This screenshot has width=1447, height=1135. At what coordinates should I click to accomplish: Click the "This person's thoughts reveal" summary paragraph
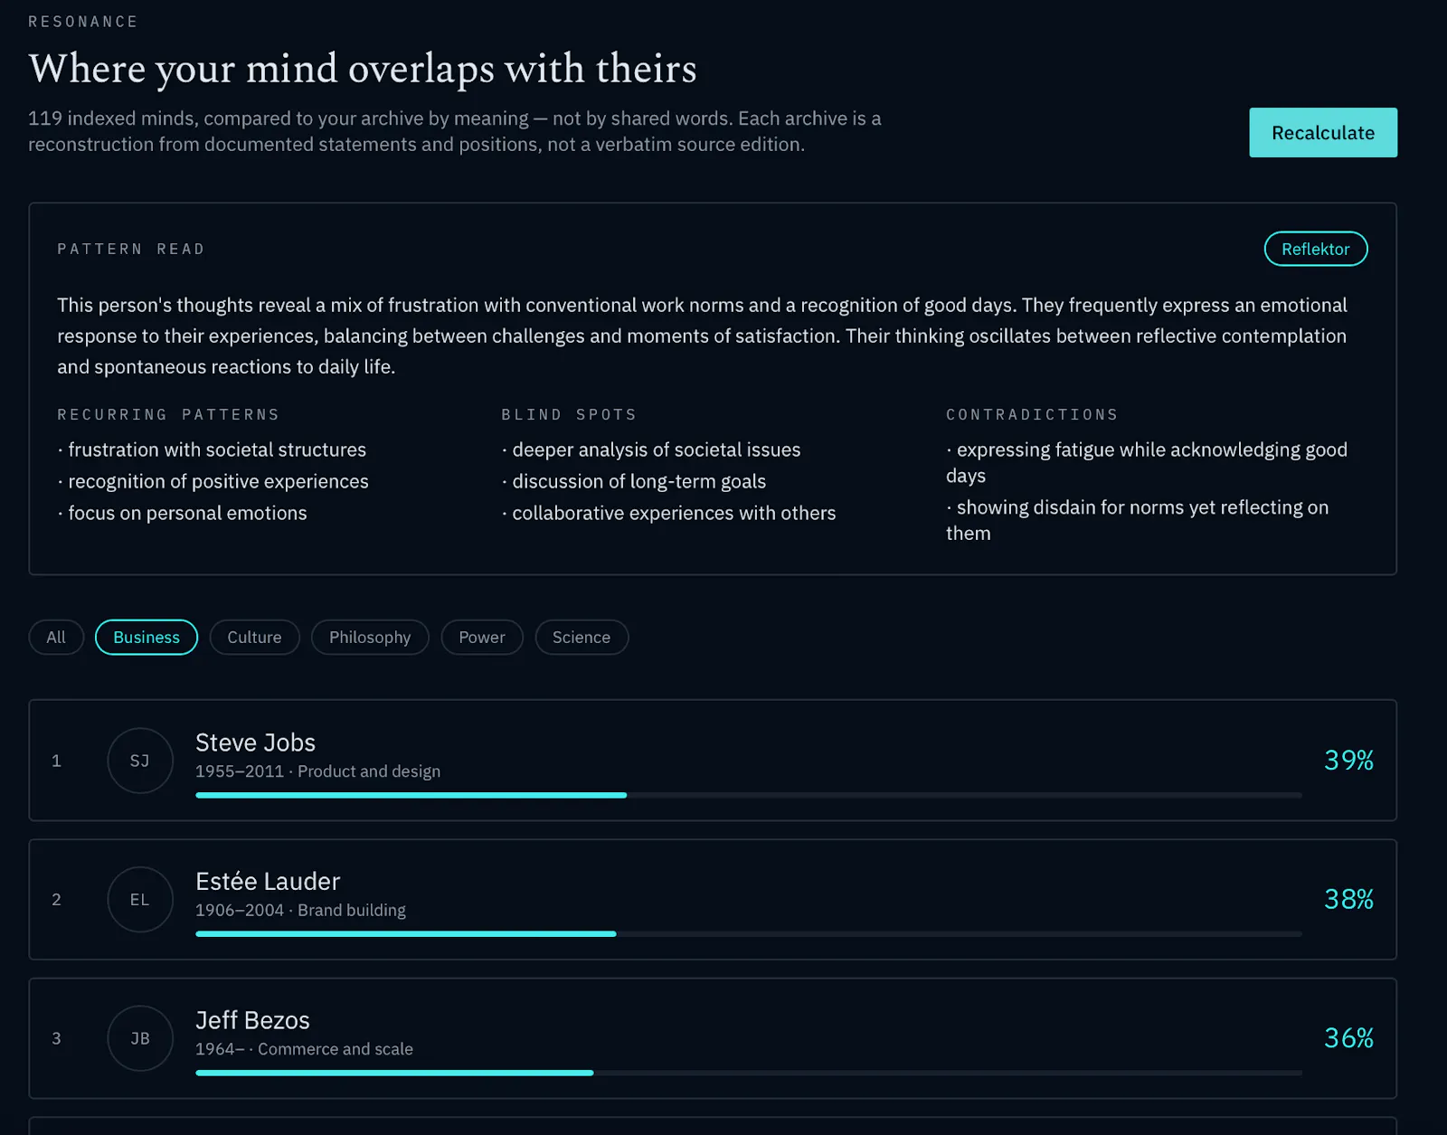click(x=703, y=336)
